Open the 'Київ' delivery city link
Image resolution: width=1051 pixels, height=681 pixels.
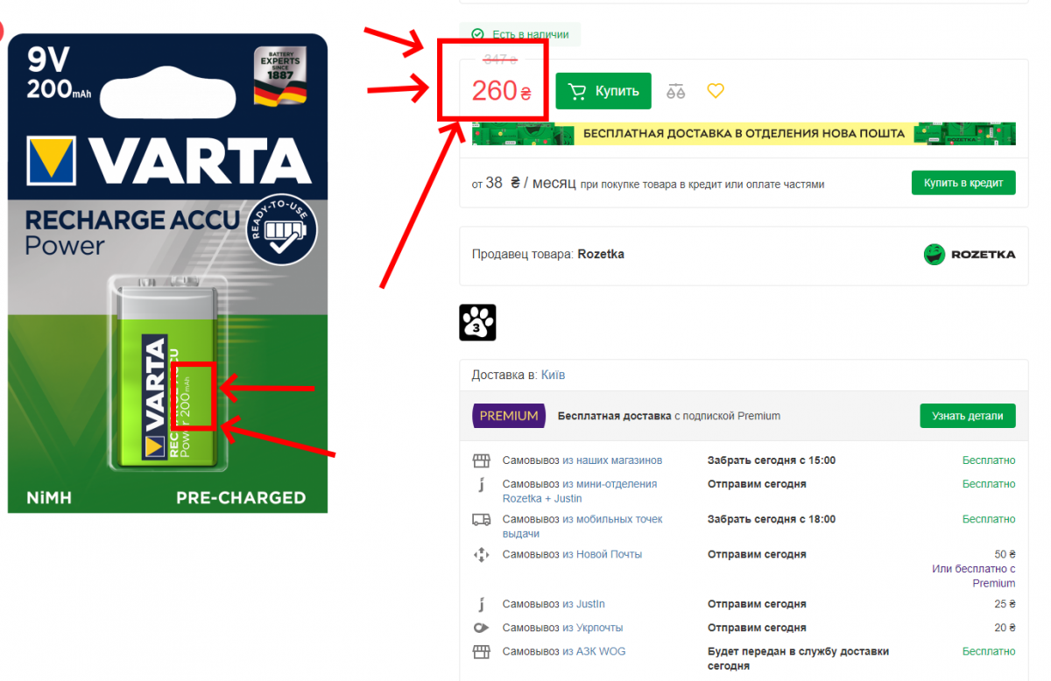click(x=553, y=375)
